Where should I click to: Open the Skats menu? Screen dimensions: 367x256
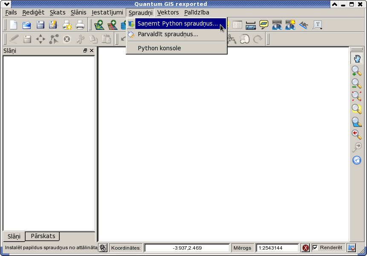pos(58,12)
